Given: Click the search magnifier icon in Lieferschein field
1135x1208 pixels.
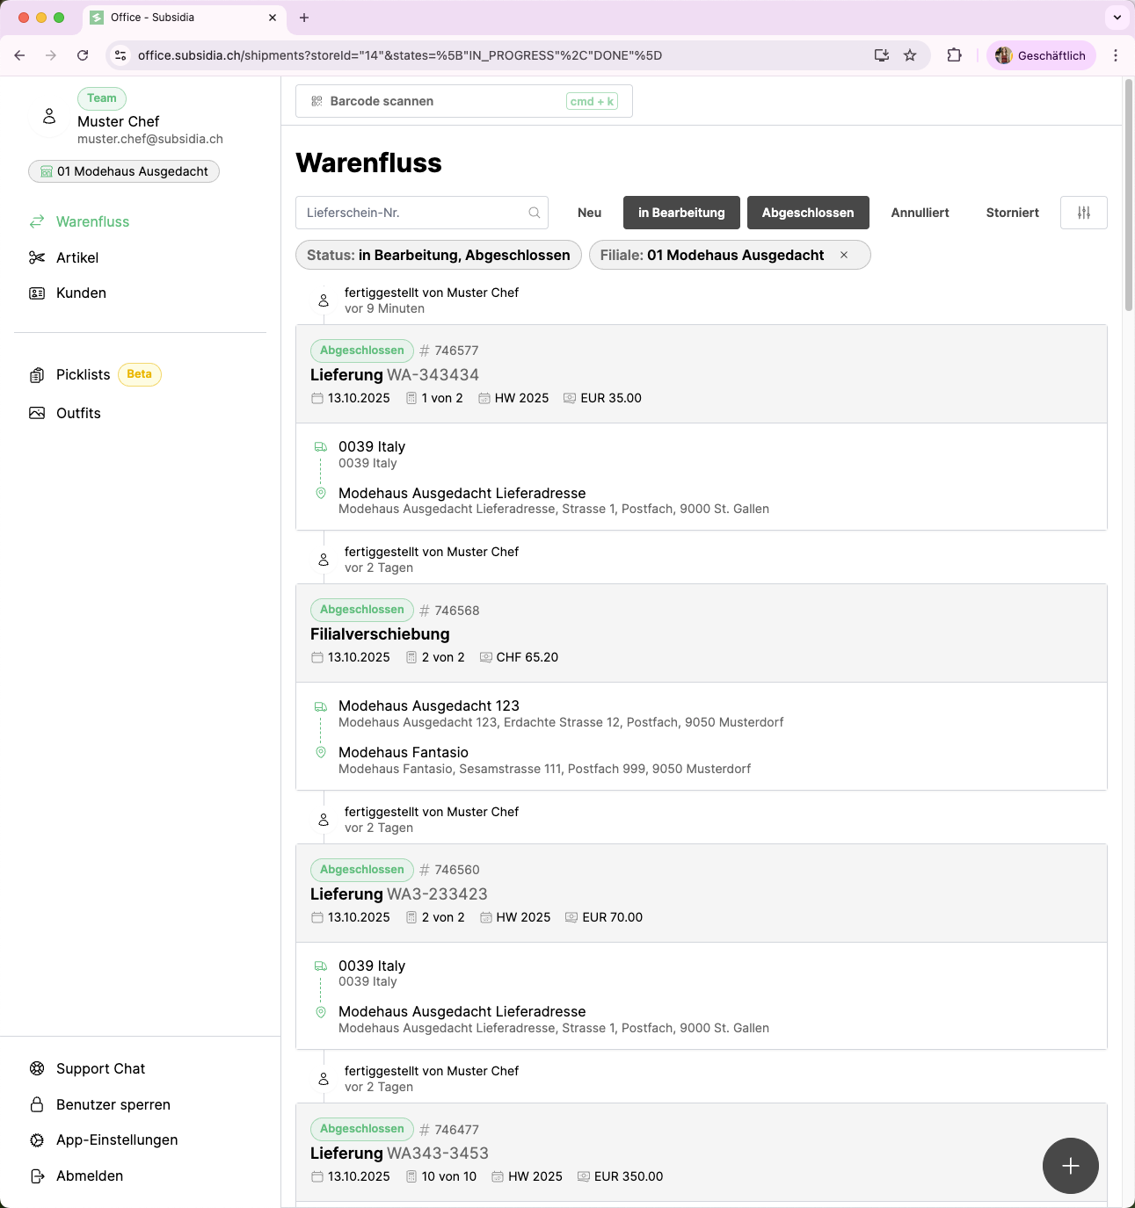Looking at the screenshot, I should [x=534, y=213].
